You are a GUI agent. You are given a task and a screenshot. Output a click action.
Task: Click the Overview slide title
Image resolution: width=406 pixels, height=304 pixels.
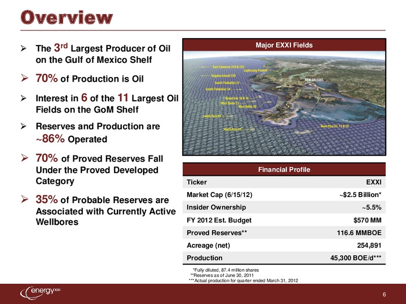tap(67, 17)
